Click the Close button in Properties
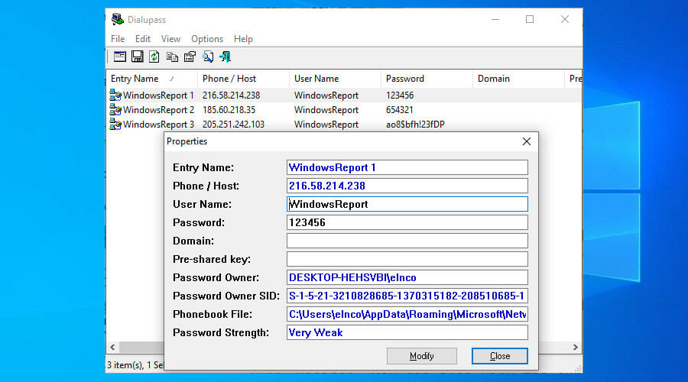Screen dimensions: 688x382 [500, 356]
